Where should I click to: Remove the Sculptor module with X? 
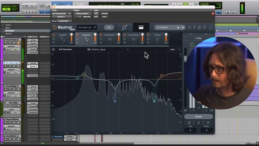click(53, 43)
